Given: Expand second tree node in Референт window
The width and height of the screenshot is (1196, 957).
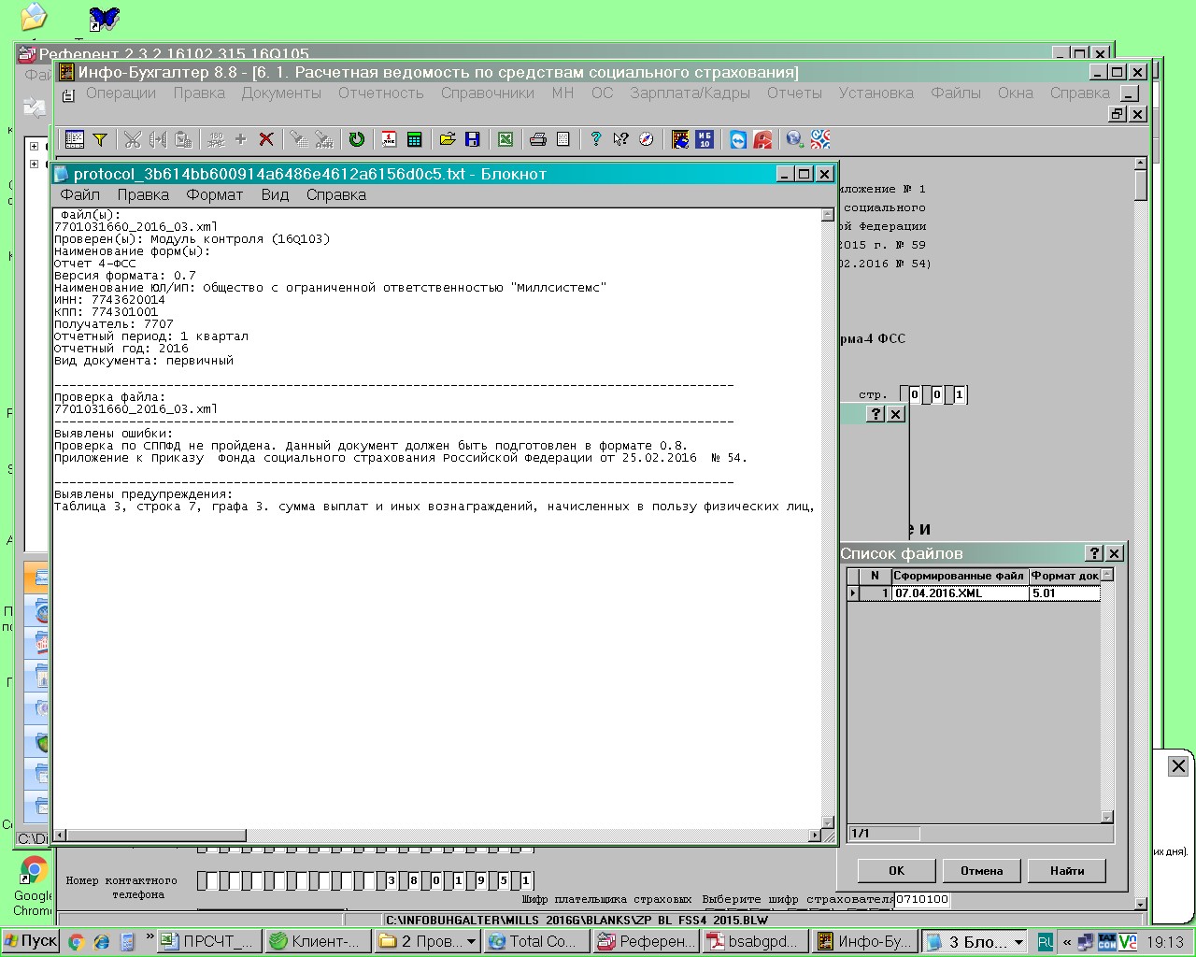Looking at the screenshot, I should click(35, 164).
